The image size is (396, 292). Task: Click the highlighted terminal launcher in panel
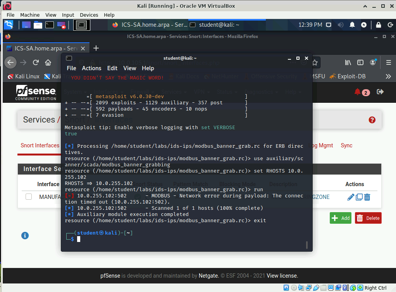[82, 25]
